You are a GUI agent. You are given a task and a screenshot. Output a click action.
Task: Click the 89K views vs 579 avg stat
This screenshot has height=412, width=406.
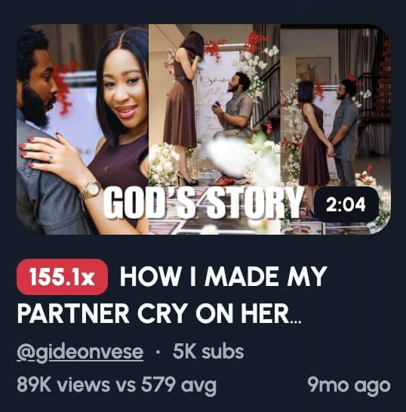pos(116,385)
